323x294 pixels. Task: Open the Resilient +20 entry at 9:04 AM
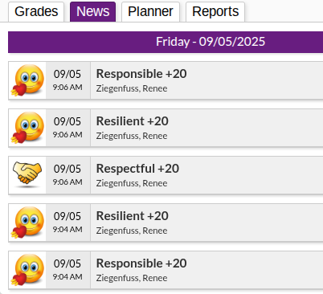pyautogui.click(x=166, y=223)
